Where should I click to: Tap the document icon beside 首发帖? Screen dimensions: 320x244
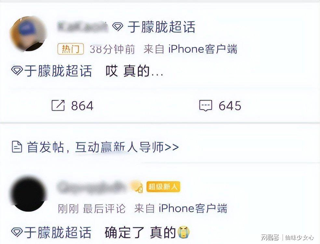[x=17, y=147]
